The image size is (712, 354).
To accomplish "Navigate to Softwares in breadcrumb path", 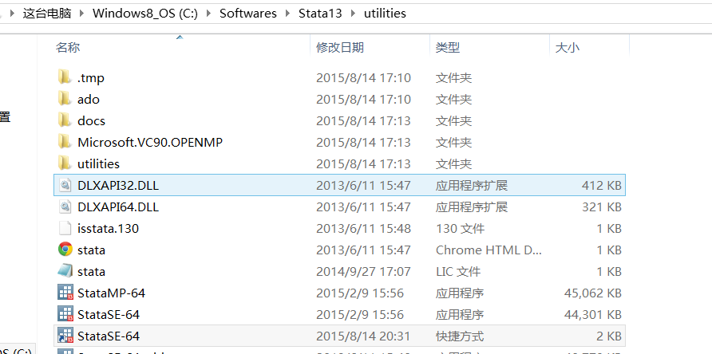I will pos(248,14).
